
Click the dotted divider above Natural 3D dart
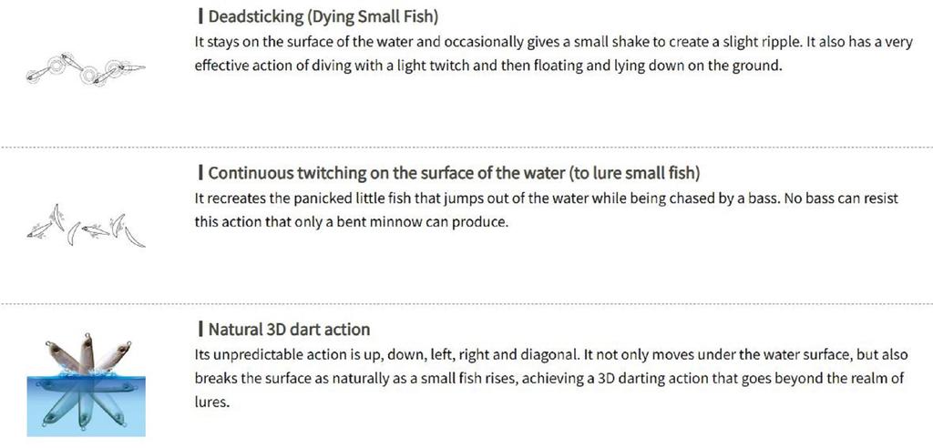point(466,303)
